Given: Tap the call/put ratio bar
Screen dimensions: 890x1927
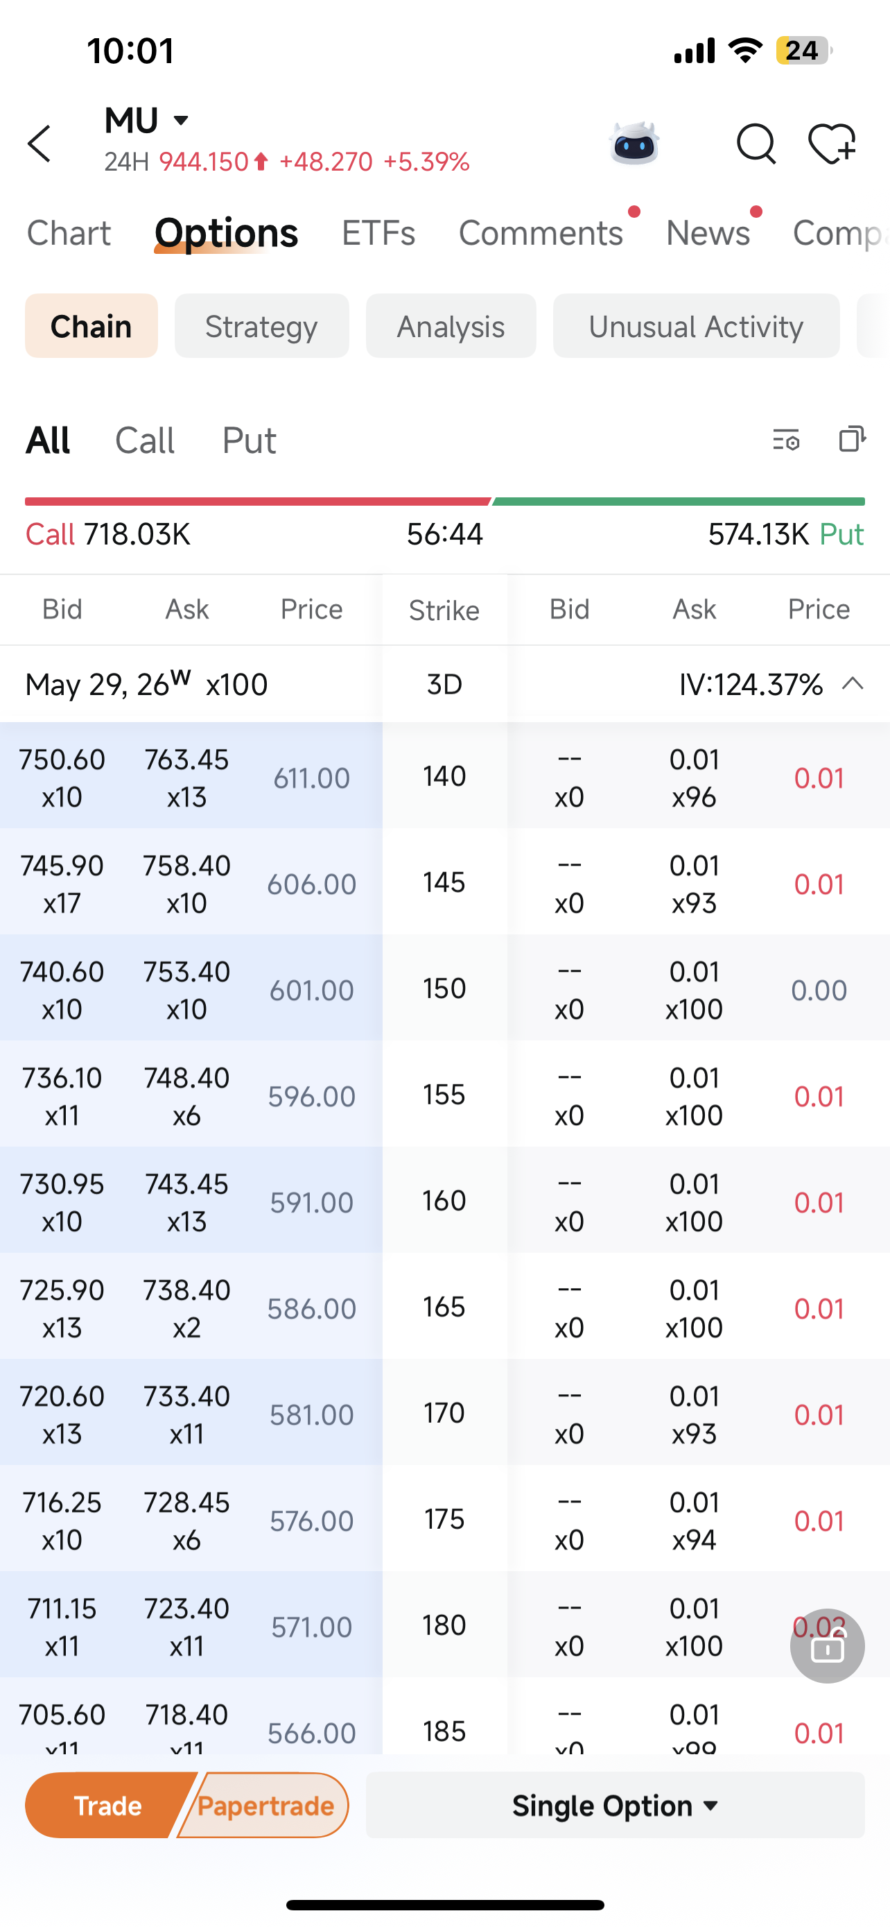Looking at the screenshot, I should click(x=444, y=502).
